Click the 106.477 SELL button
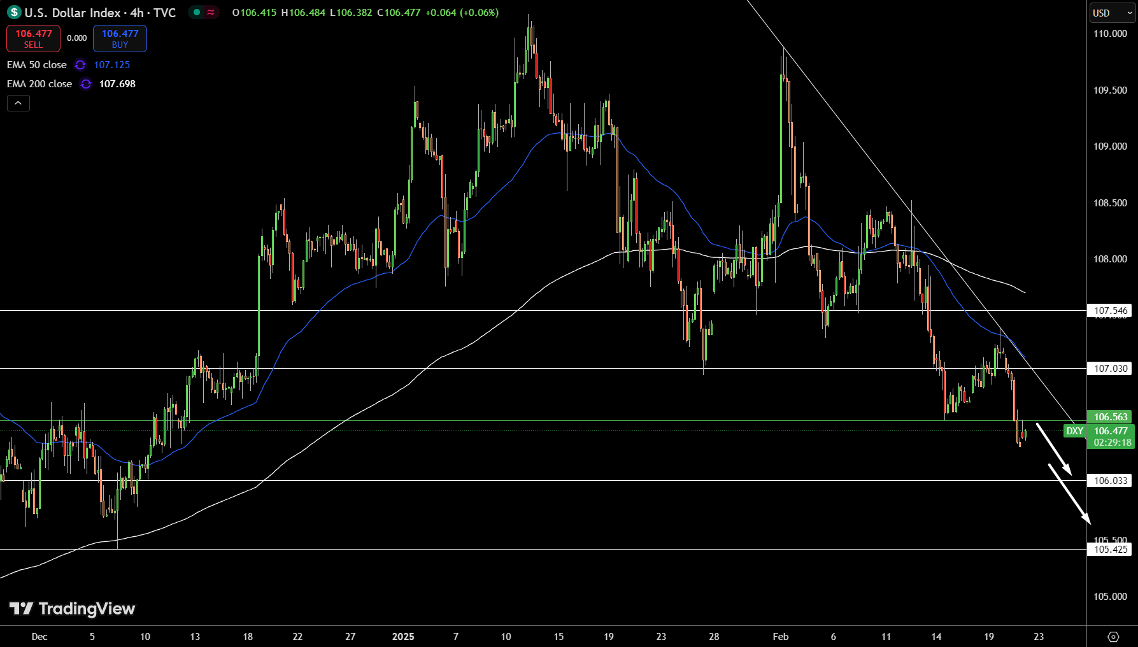The height and width of the screenshot is (647, 1138). click(33, 38)
